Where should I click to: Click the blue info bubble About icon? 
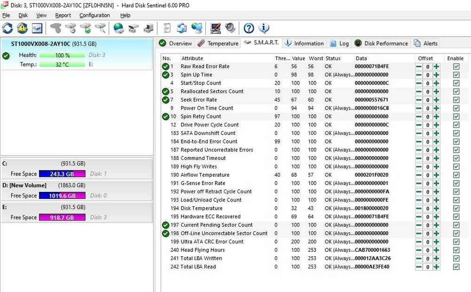tap(264, 28)
